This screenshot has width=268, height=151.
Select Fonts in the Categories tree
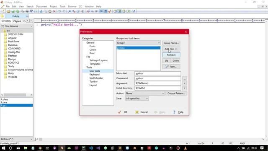pos(92,46)
